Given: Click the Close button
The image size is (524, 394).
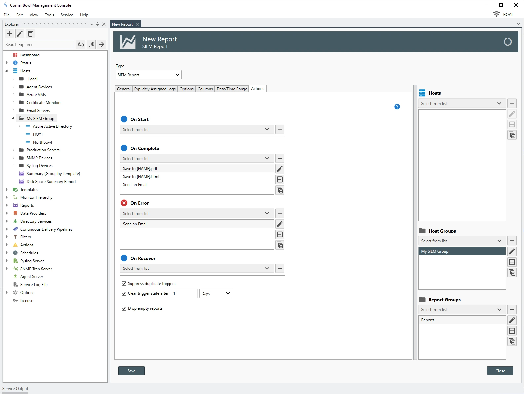Looking at the screenshot, I should (x=500, y=371).
